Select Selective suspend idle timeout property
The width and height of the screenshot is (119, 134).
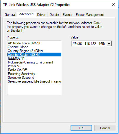click(34, 81)
